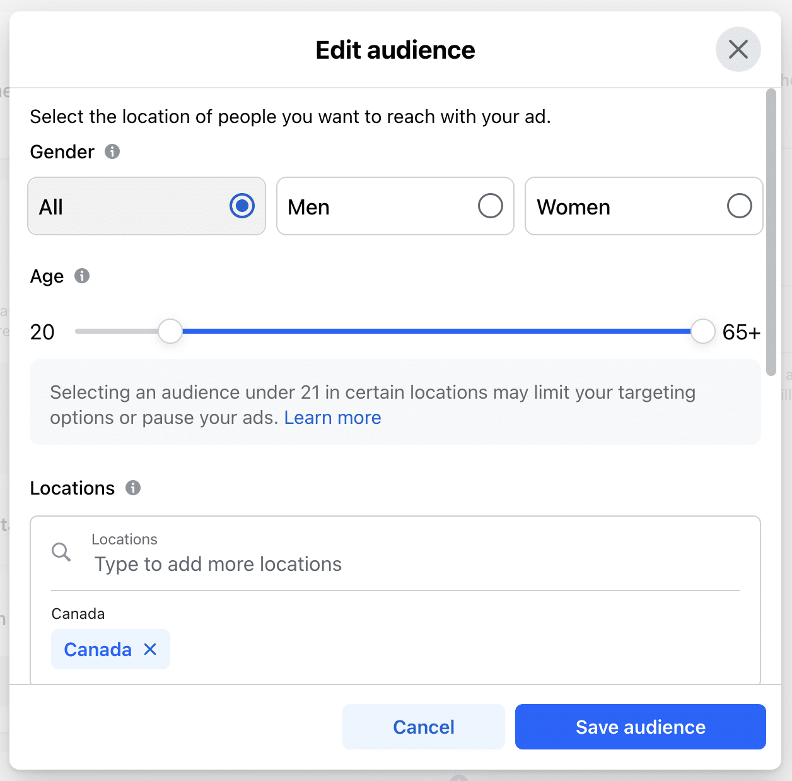Click the blue age range slider track
Image resolution: width=792 pixels, height=781 pixels.
click(x=435, y=330)
